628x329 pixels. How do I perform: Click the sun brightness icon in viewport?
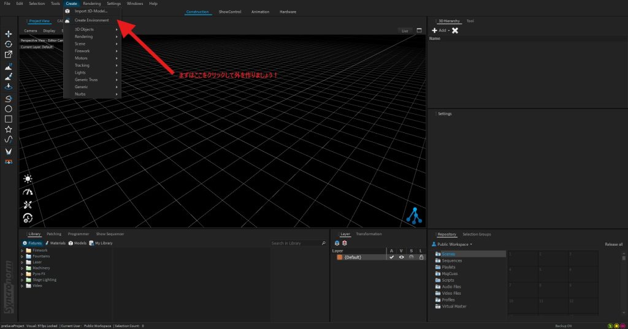(x=28, y=179)
